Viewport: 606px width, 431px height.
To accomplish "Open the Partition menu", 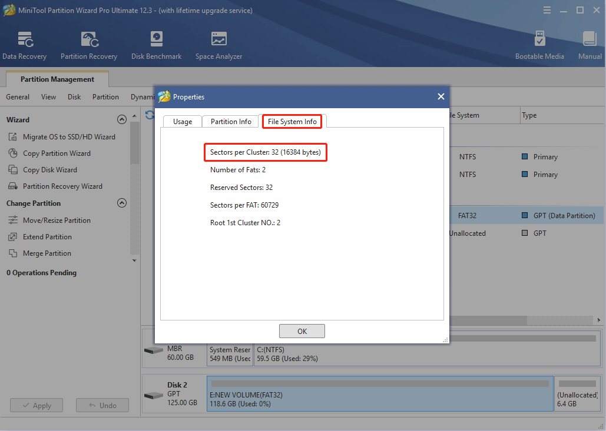I will click(105, 97).
